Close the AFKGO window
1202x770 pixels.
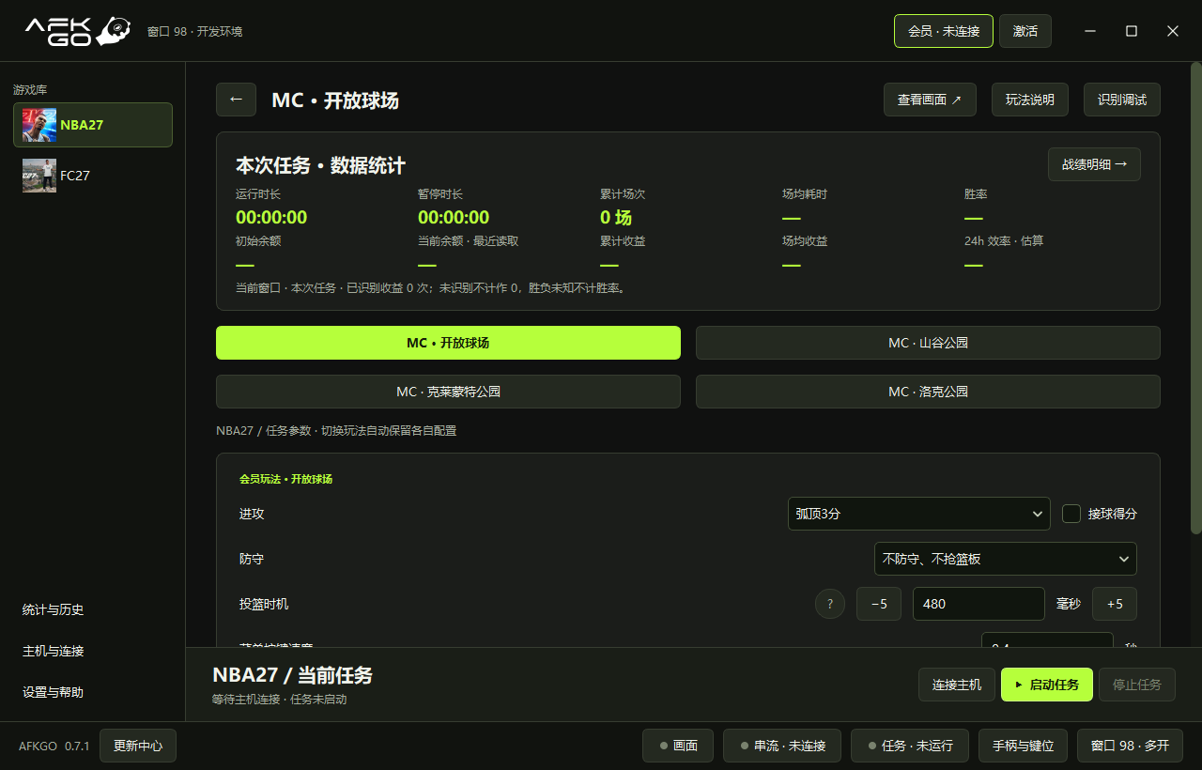click(x=1173, y=31)
